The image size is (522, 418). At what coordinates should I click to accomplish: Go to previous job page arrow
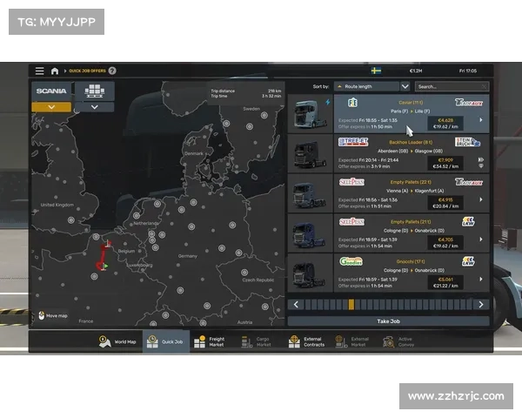tap(296, 304)
